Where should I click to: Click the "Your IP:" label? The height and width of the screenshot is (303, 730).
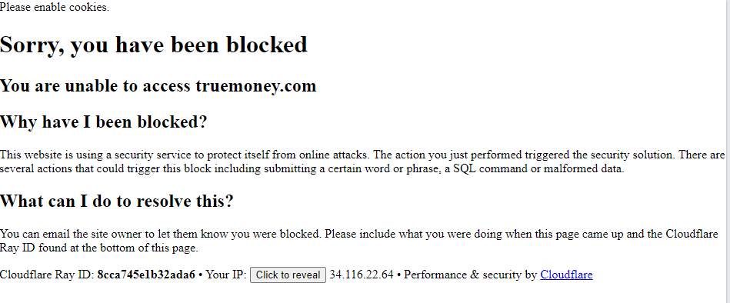click(x=226, y=275)
